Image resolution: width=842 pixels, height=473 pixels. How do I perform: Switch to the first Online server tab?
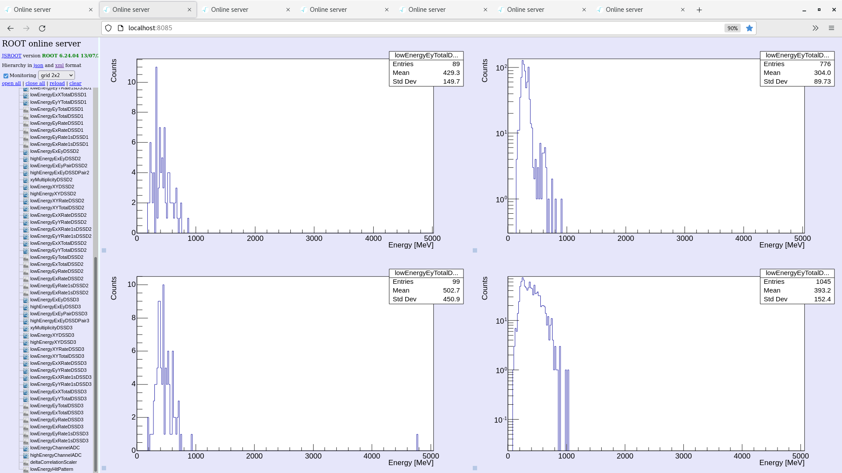(44, 10)
